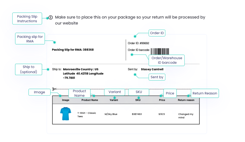Select the Return Reason callout label
The width and height of the screenshot is (245, 142).
point(205,93)
